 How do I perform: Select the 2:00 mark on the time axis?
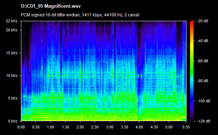80,127
